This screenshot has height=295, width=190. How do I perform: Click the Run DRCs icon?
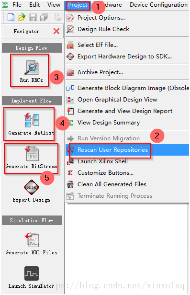(x=32, y=68)
